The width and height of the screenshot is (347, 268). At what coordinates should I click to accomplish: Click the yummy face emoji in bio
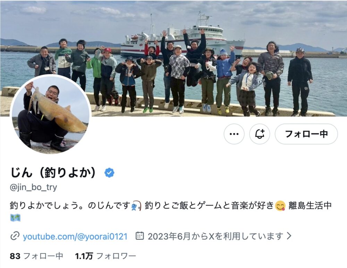[x=280, y=206]
